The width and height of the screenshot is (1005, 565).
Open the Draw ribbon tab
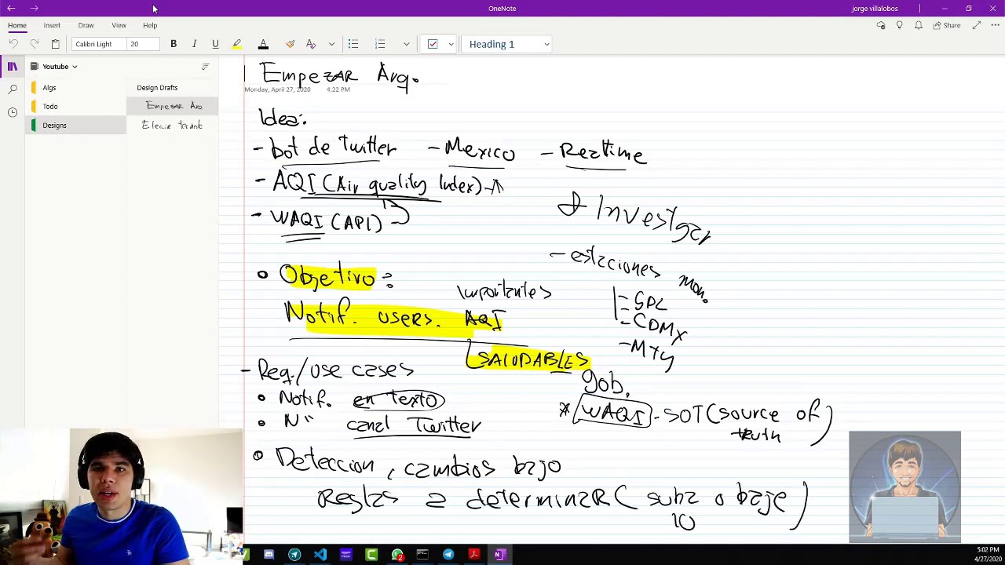[86, 25]
